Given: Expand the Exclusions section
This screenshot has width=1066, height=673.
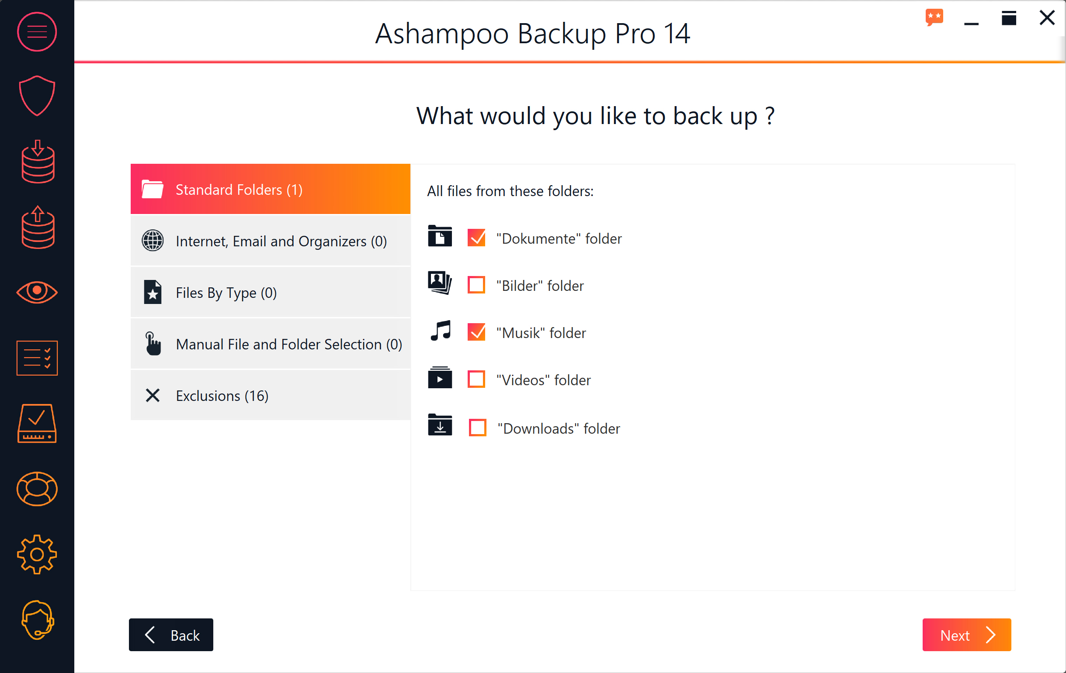Looking at the screenshot, I should [271, 395].
